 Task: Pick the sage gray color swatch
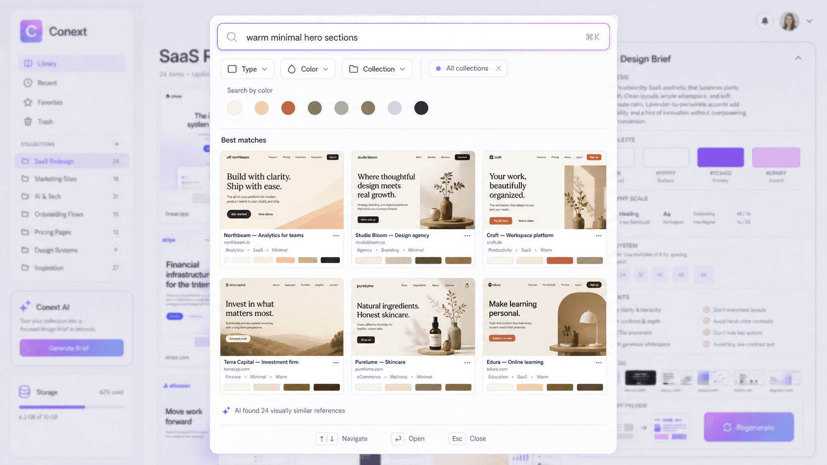click(x=341, y=108)
